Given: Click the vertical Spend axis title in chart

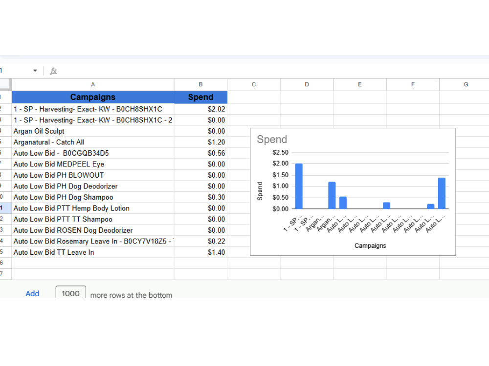Looking at the screenshot, I should pos(260,191).
